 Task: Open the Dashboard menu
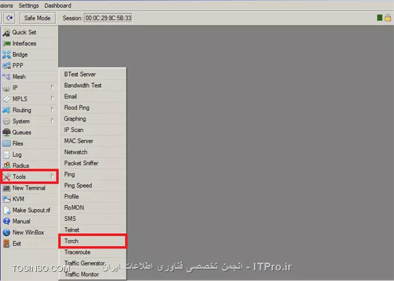pyautogui.click(x=58, y=6)
